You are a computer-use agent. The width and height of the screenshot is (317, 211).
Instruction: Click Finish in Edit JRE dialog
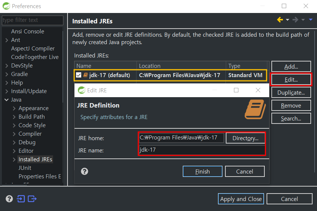coord(202,171)
